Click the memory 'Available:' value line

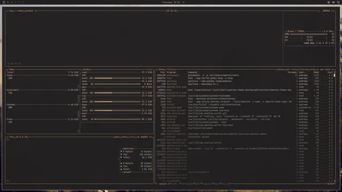43,90
